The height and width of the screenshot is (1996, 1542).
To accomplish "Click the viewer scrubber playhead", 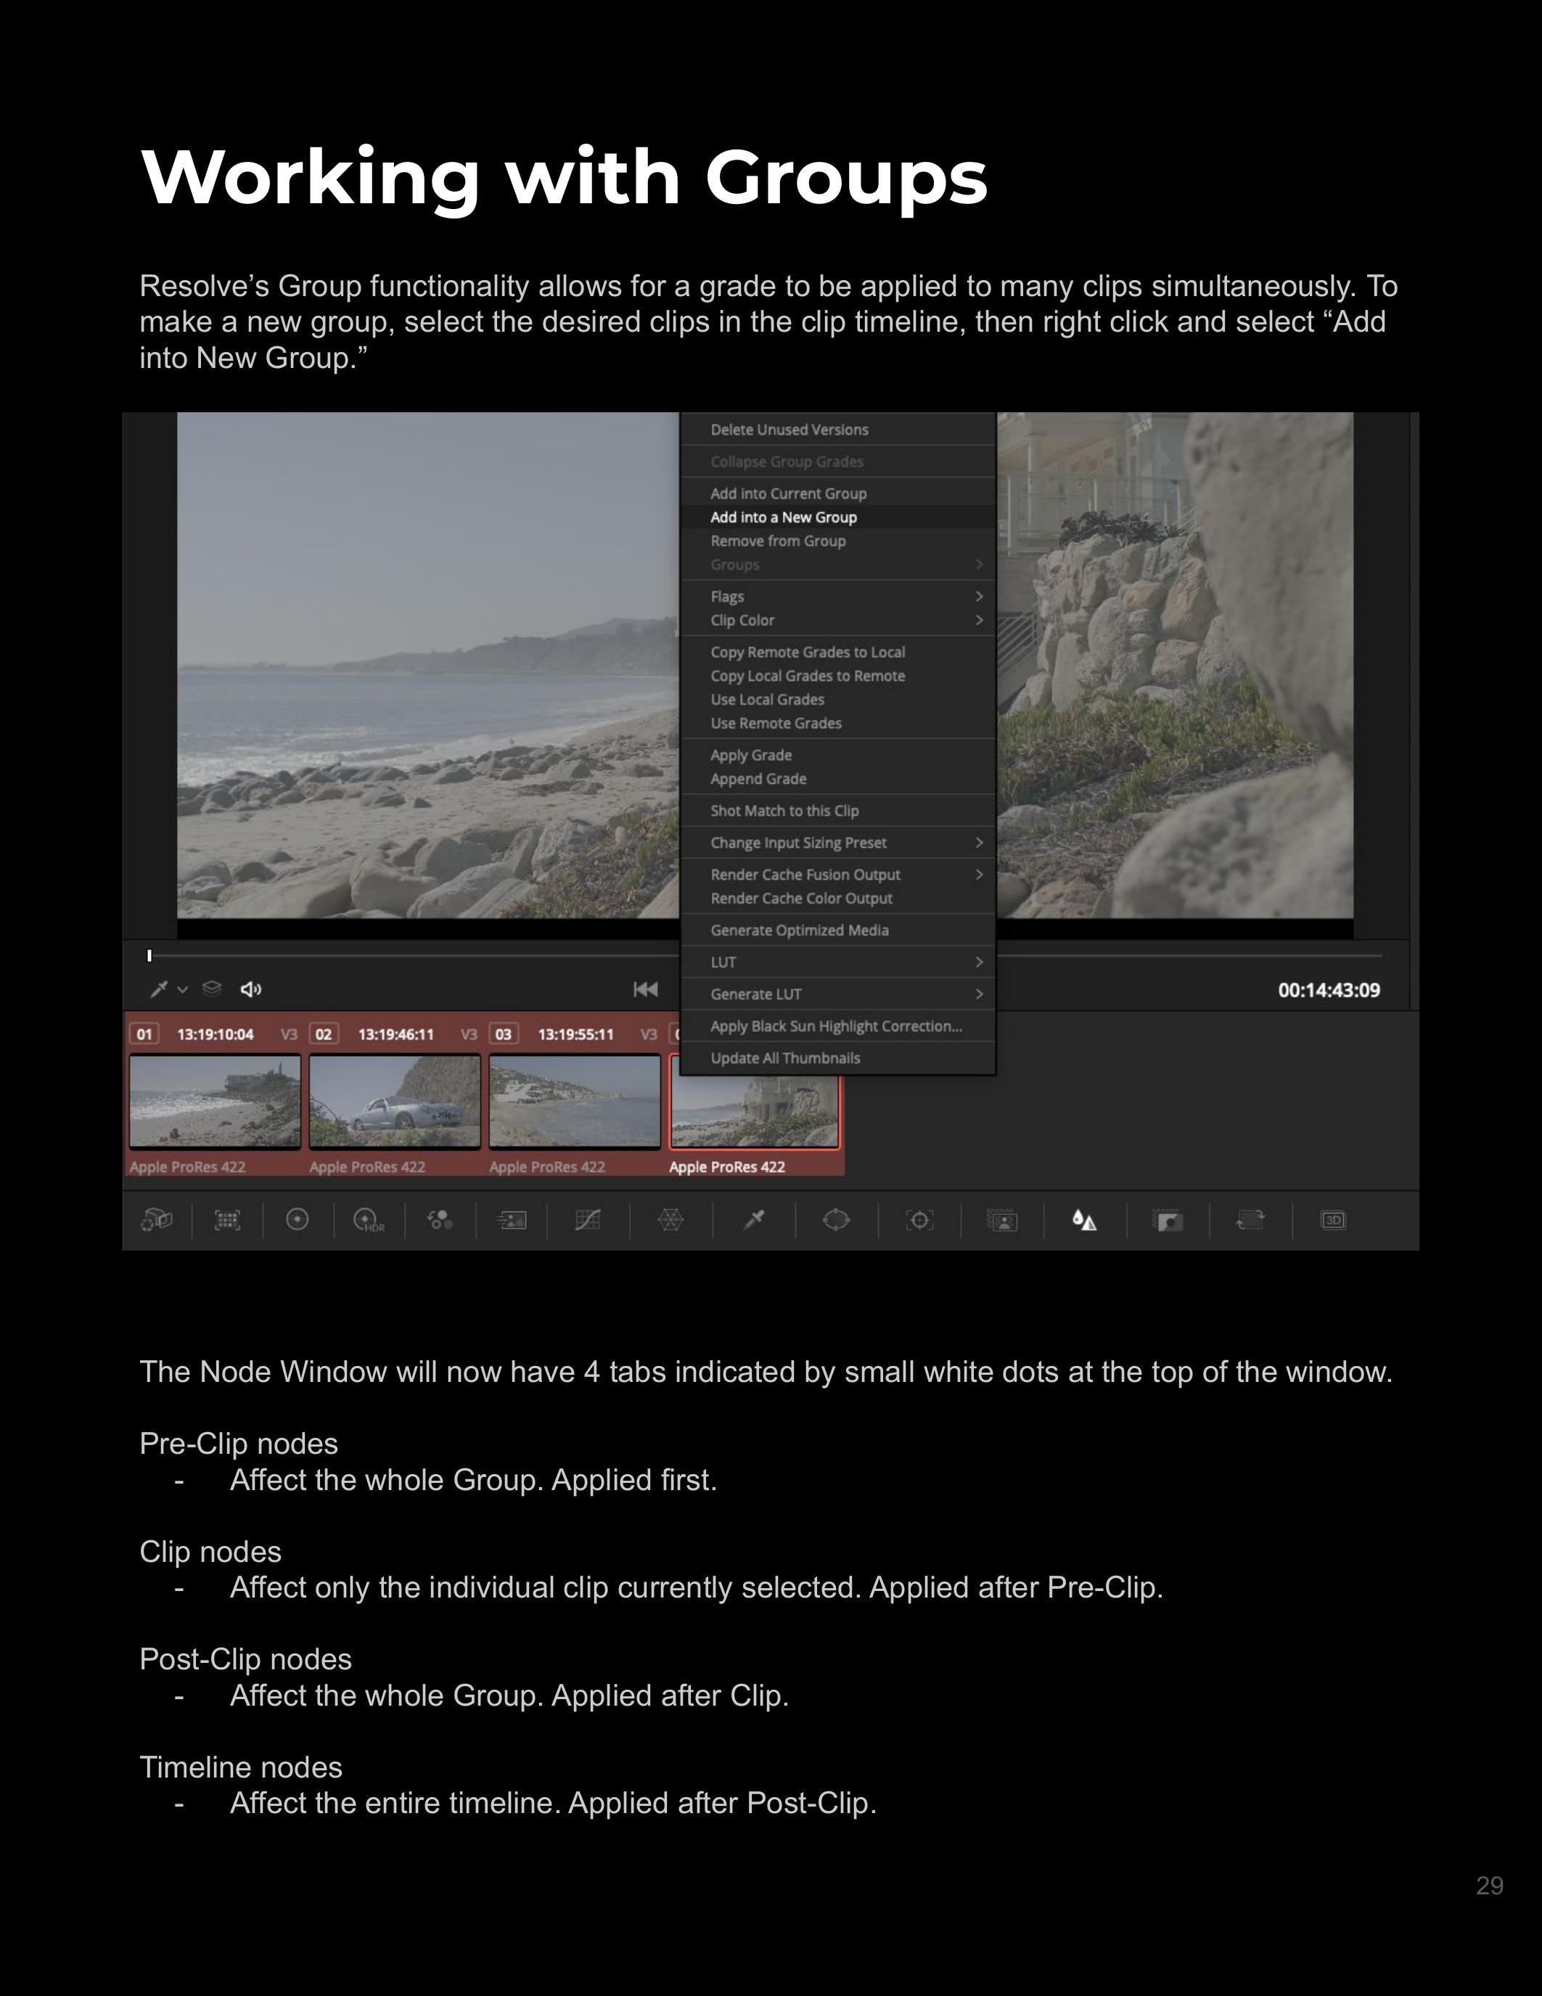I will (x=149, y=956).
